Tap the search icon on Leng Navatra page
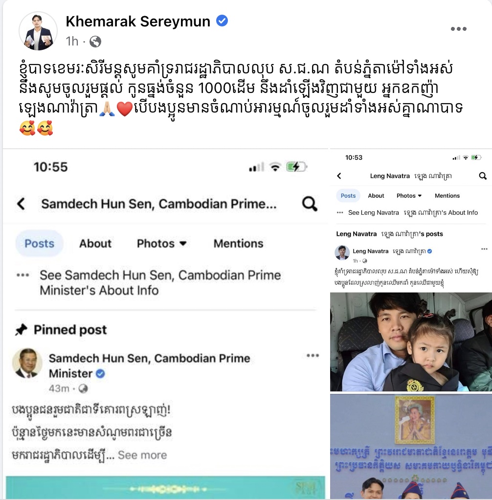 pos(483,176)
